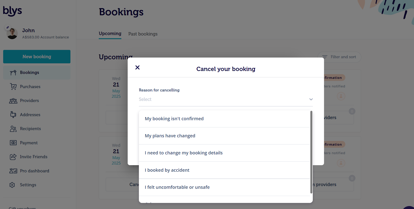Click the dropdown chevron arrow
The image size is (414, 209).
311,99
